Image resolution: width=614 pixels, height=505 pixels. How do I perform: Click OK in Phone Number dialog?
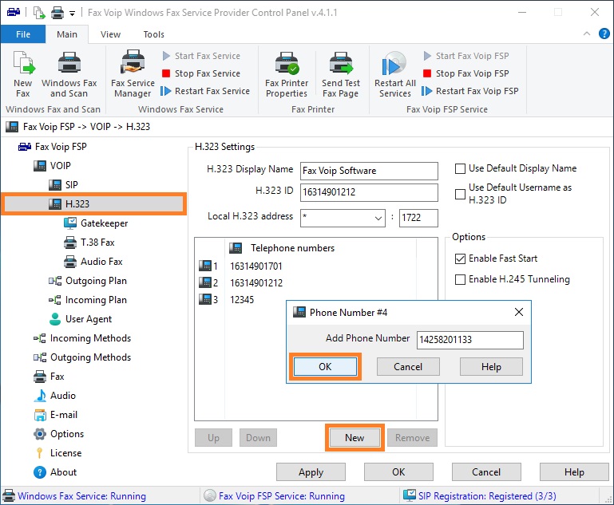point(325,367)
